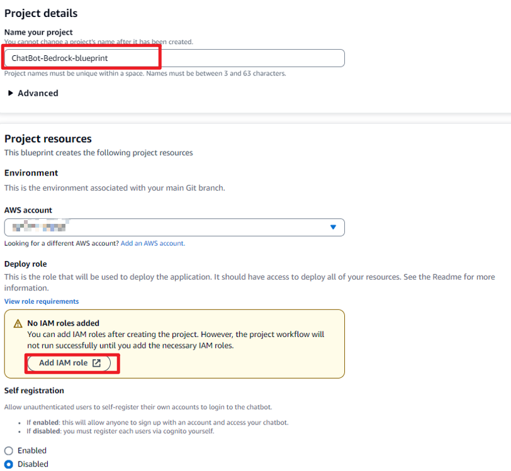Open the AWS account dropdown

174,227
